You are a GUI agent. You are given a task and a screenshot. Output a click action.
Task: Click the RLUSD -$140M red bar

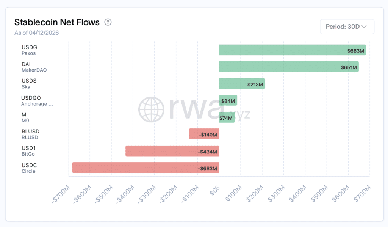204,134
